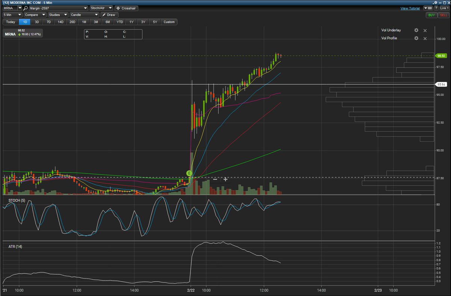Open the toolbar layout dropdown icon

(x=428, y=8)
